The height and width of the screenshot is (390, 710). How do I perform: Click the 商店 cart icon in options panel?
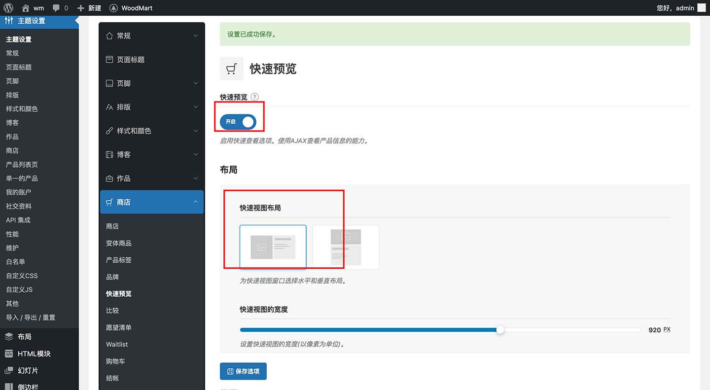[109, 202]
